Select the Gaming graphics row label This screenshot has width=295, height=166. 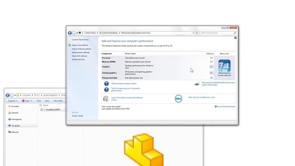coord(109,73)
